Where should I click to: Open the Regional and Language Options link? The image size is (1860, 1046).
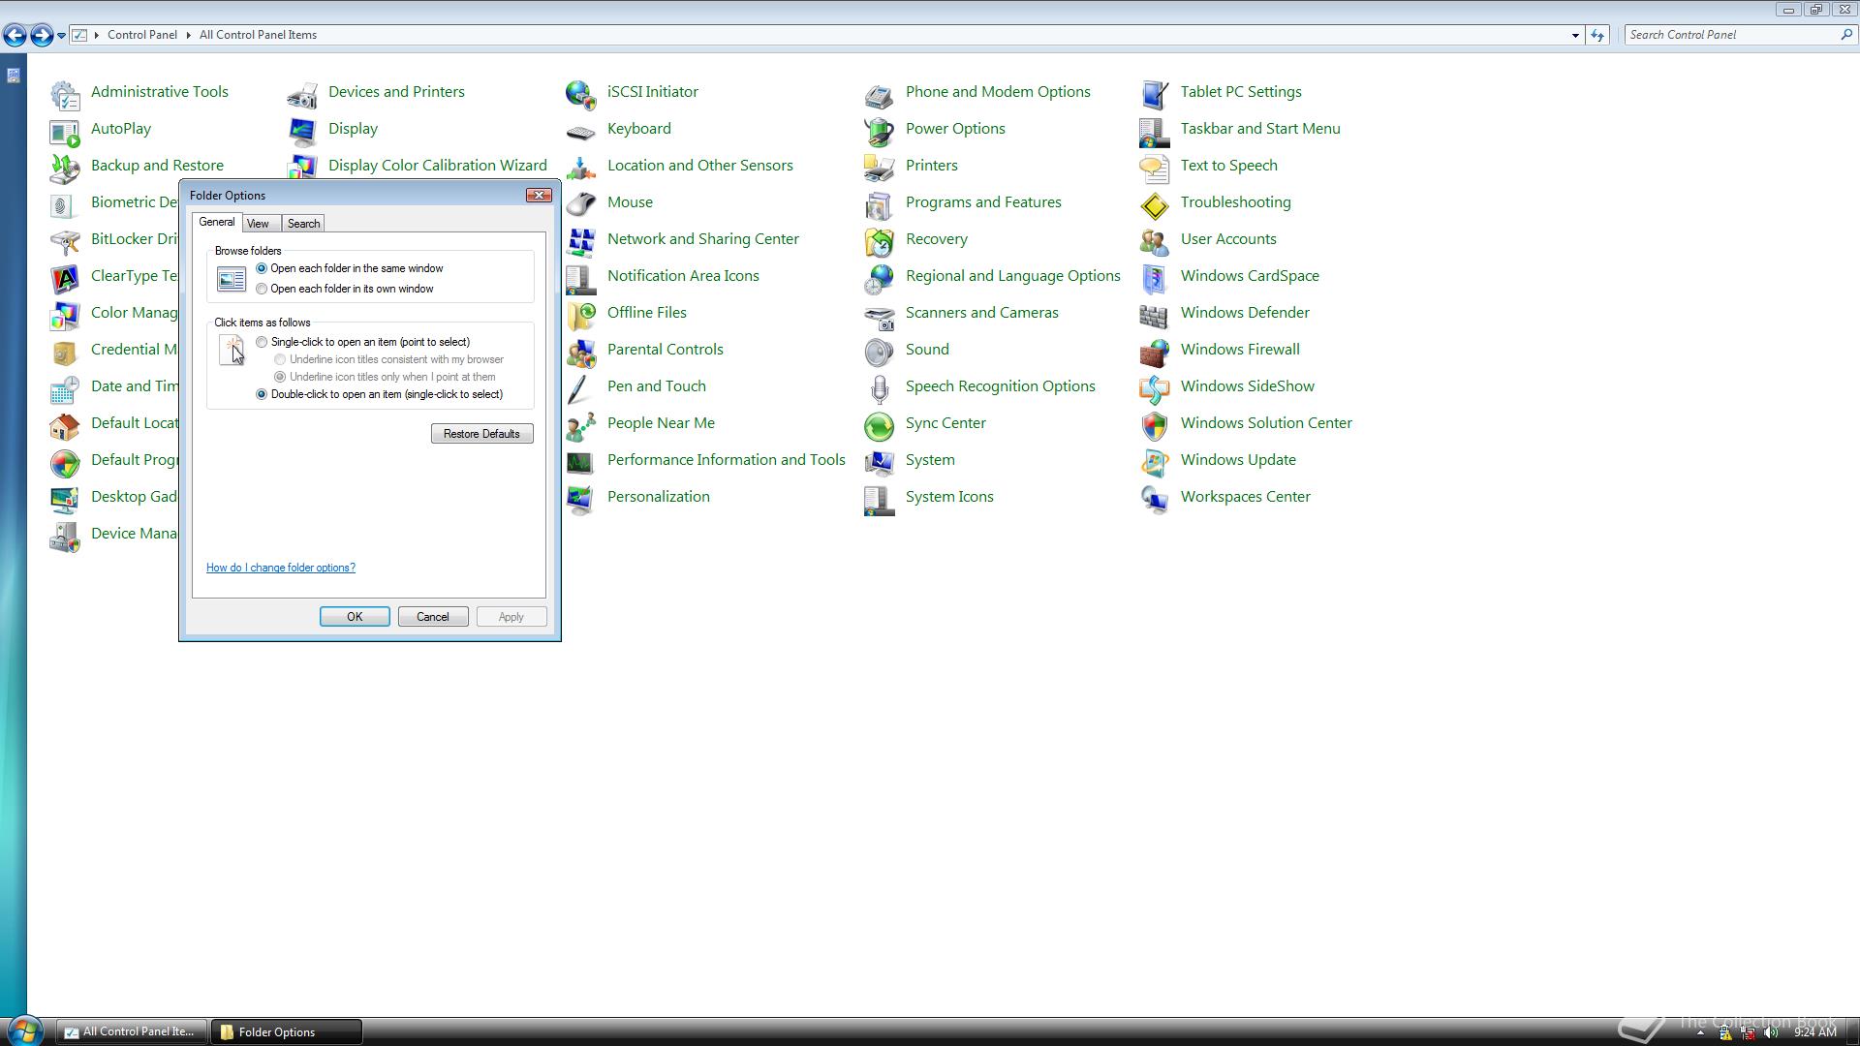click(1012, 276)
